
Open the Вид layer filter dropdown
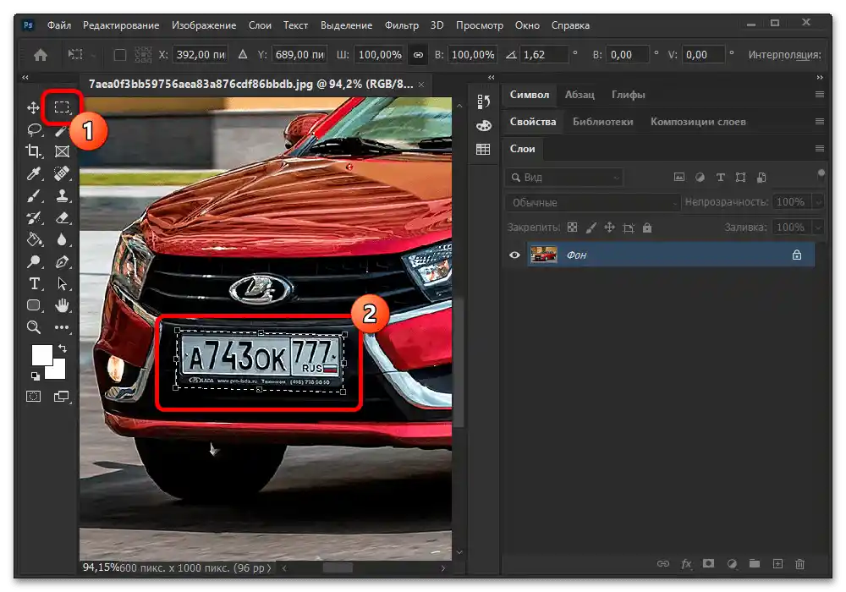(x=564, y=178)
